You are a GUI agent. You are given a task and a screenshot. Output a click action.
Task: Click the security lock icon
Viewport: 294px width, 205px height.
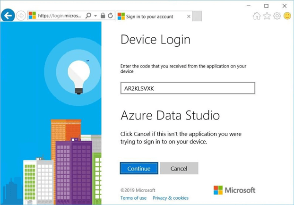point(103,16)
